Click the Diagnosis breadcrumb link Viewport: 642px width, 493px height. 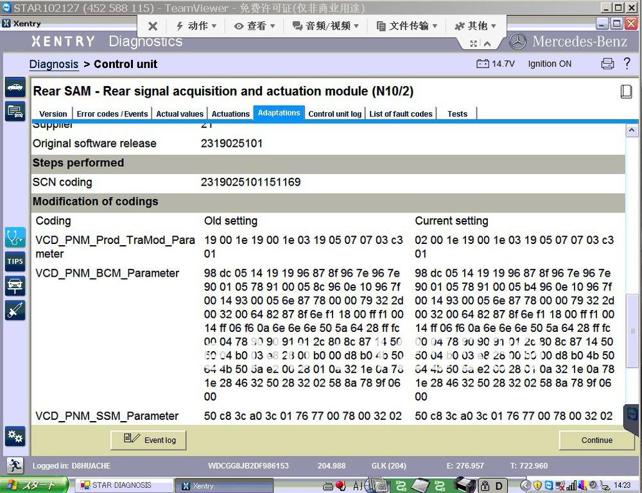point(54,64)
